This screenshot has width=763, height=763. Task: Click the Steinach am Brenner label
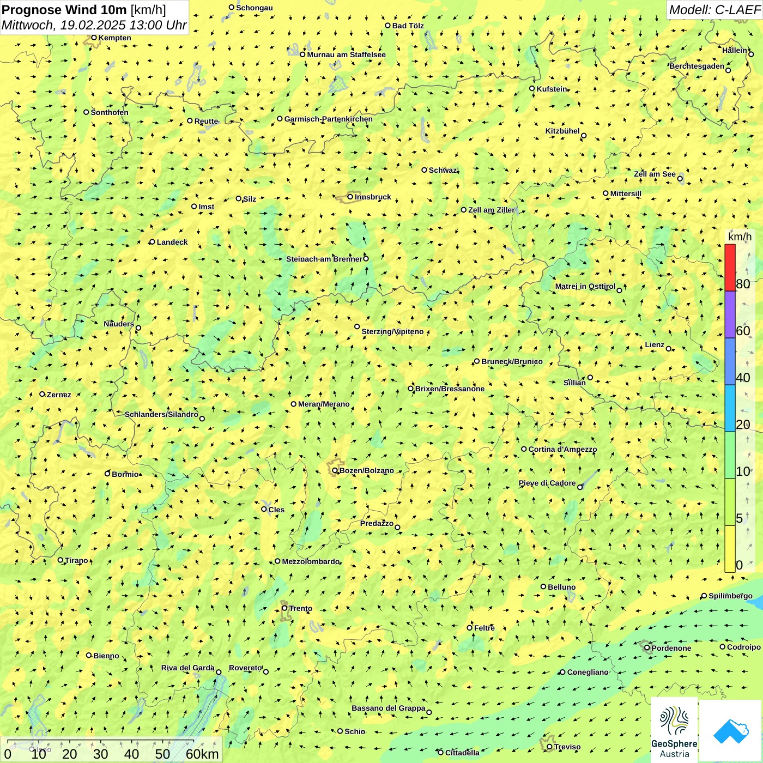(324, 259)
